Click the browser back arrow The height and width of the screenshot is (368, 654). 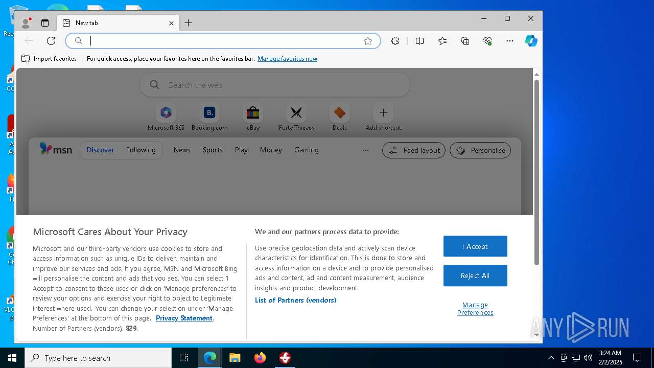29,41
